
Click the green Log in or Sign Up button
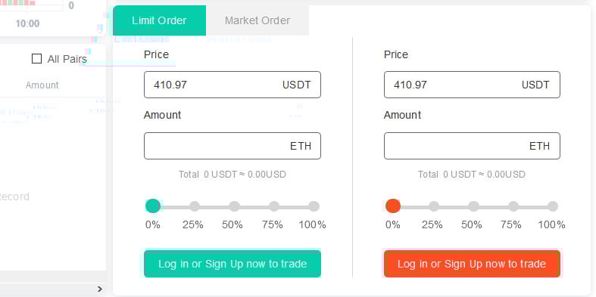click(x=232, y=264)
